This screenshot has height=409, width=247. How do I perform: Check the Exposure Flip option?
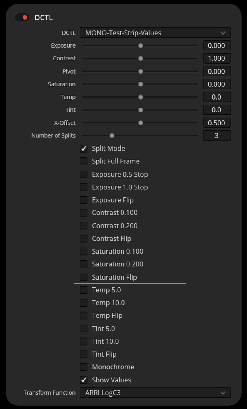click(84, 200)
